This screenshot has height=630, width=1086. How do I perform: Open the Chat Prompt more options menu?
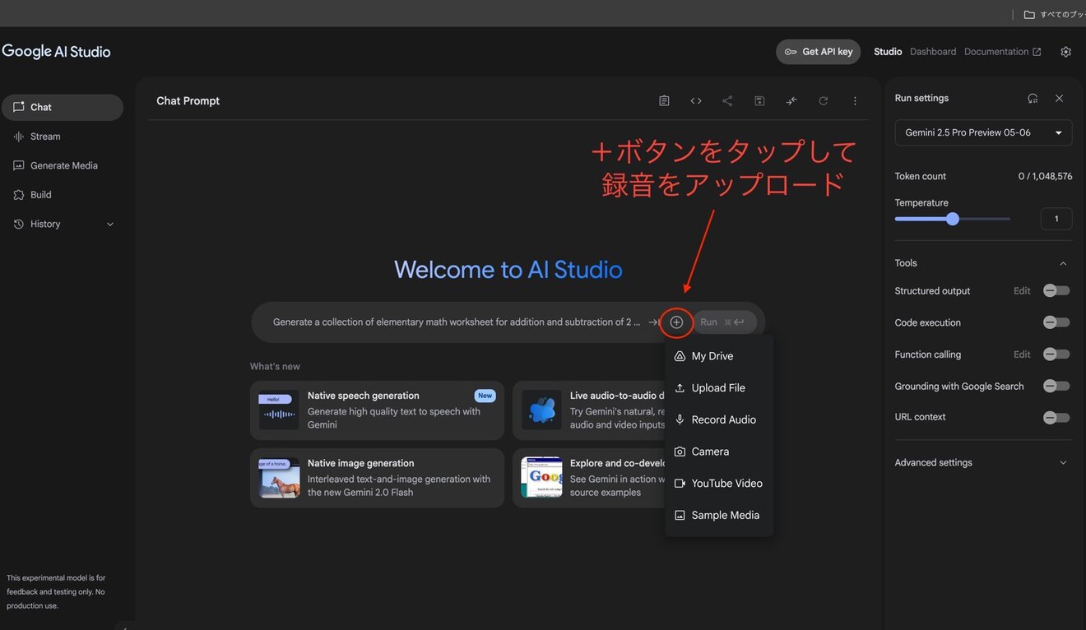[x=855, y=100]
